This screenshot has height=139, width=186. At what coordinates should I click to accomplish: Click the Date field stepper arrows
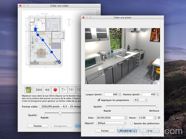(126, 118)
